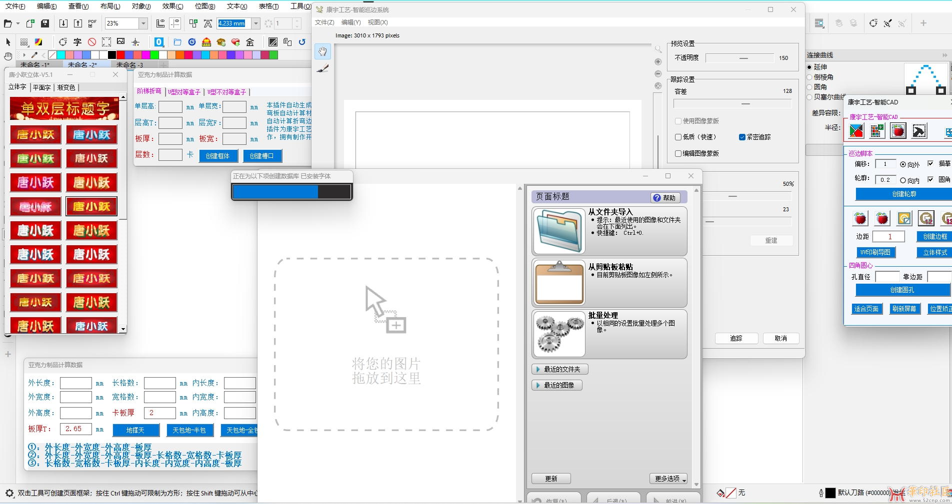This screenshot has width=952, height=504.
Task: Click the 追踪 button
Action: [736, 338]
